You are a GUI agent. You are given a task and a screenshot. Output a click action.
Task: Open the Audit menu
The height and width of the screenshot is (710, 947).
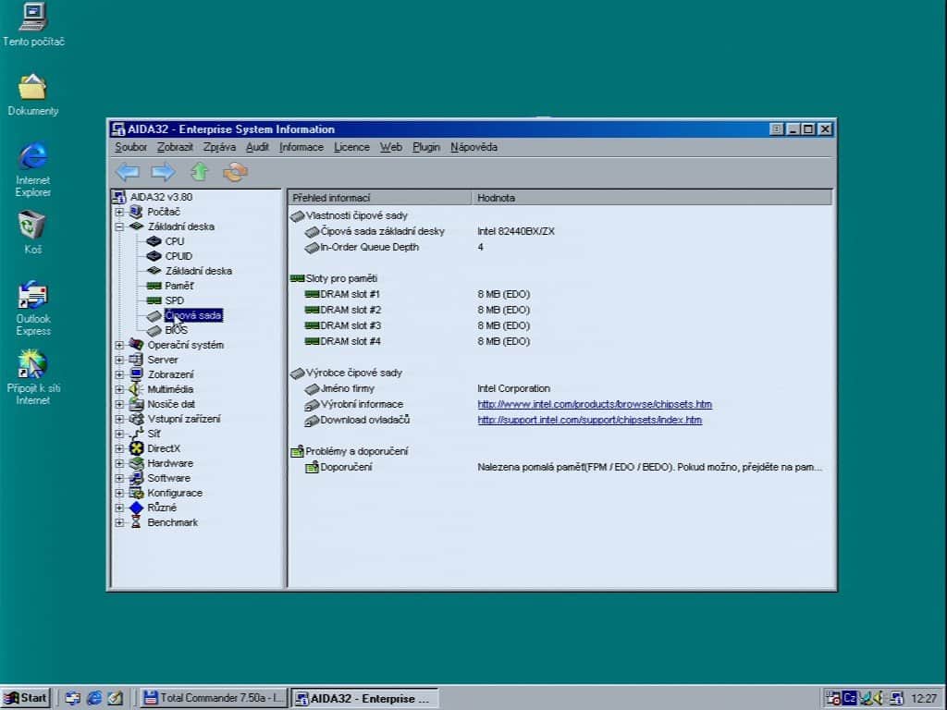click(x=257, y=147)
